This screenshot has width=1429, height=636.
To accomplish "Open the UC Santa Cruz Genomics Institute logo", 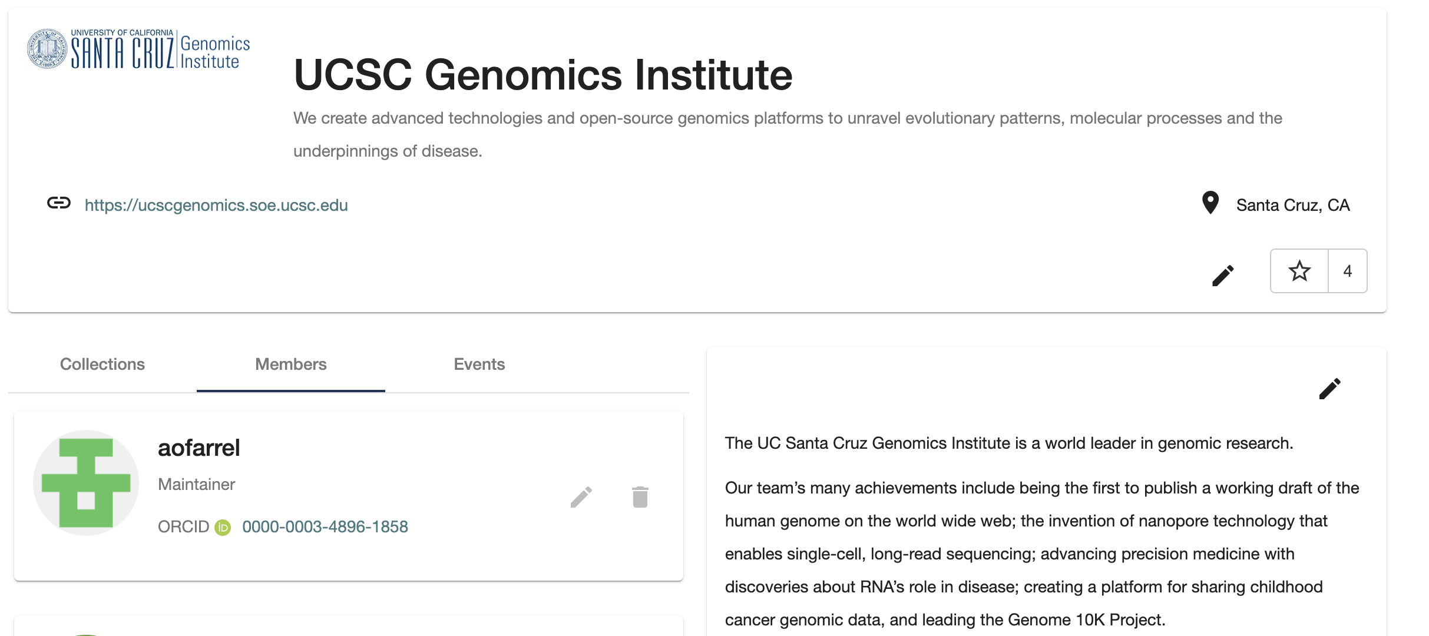I will (x=138, y=49).
